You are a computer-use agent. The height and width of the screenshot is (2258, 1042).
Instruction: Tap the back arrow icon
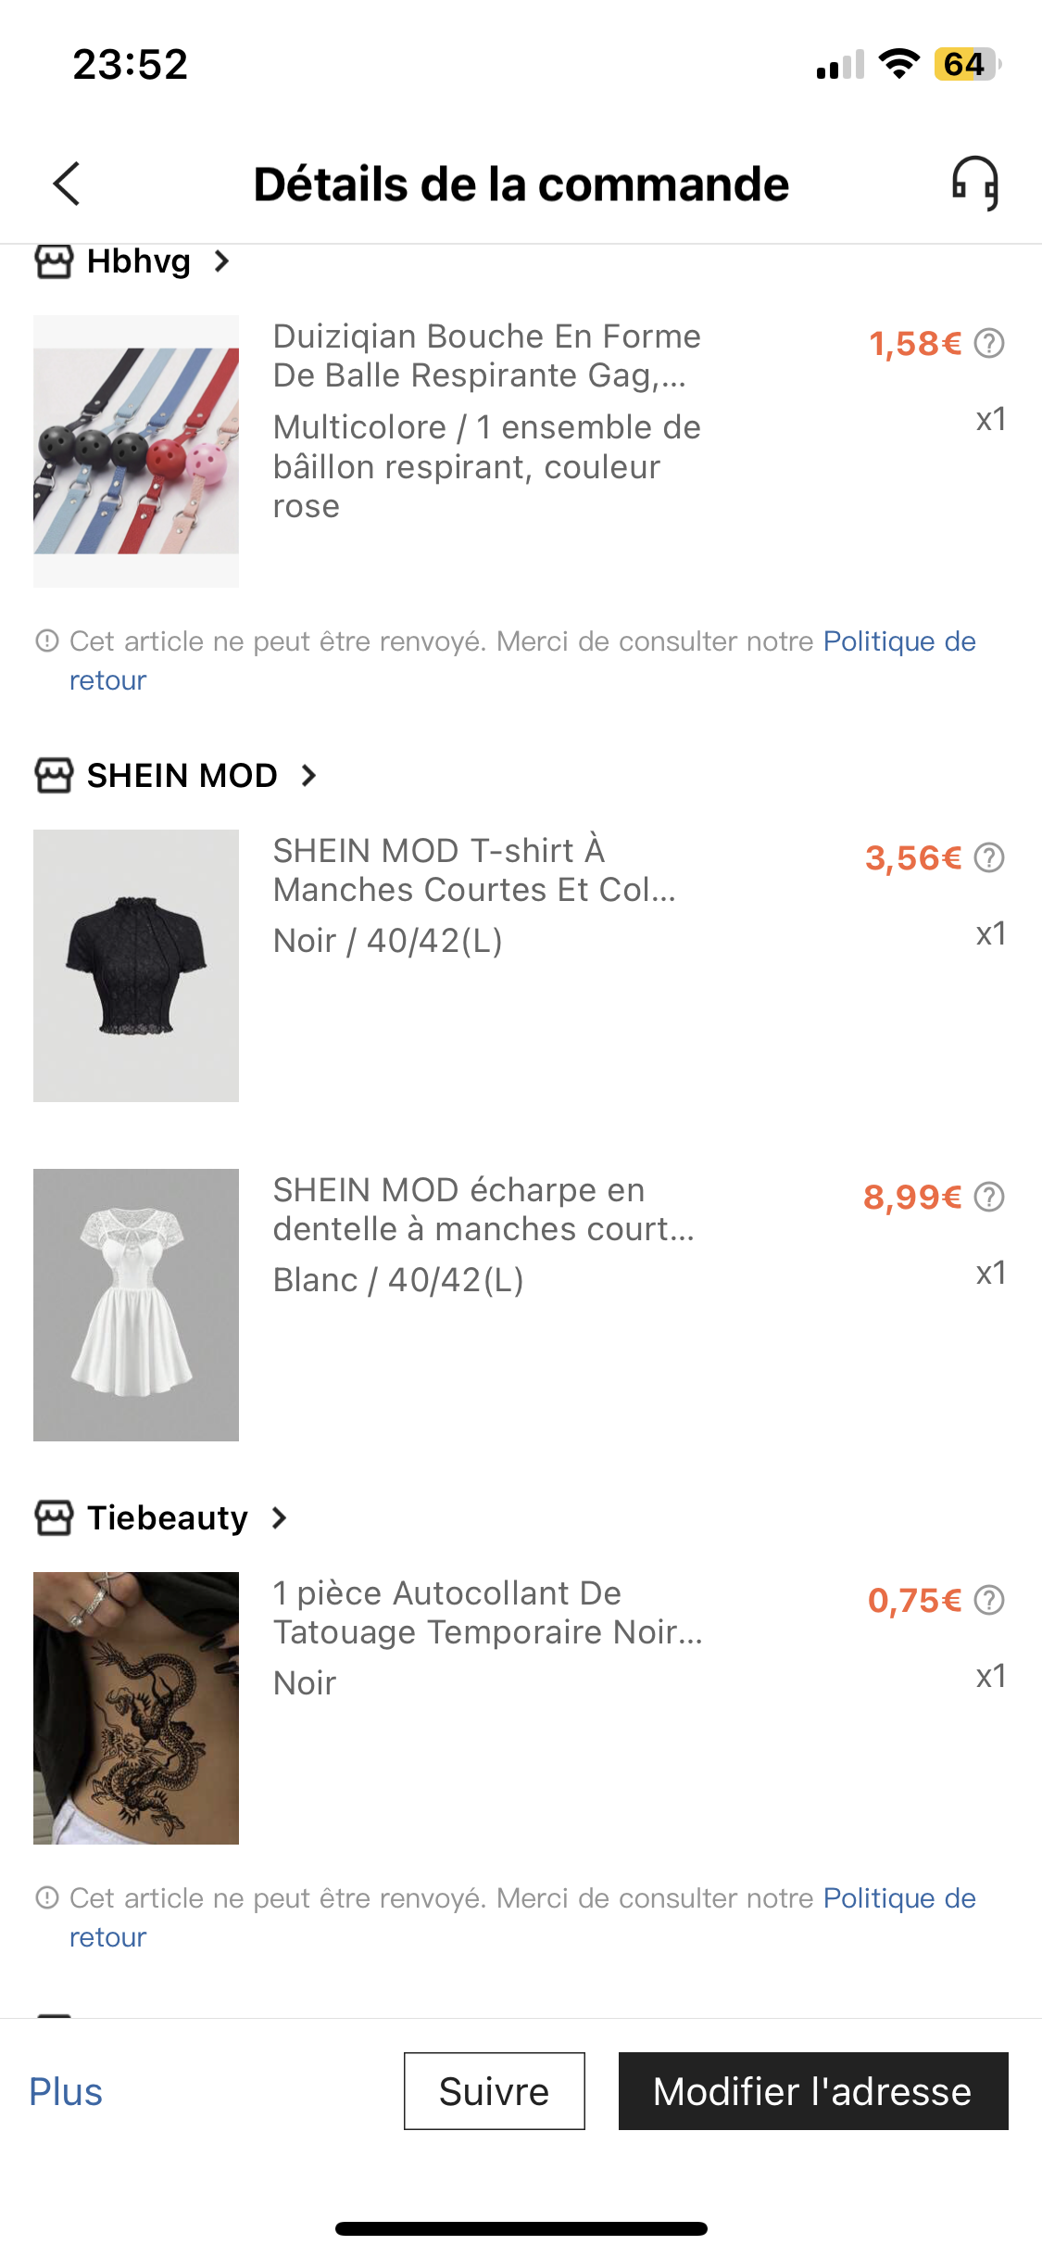click(67, 184)
